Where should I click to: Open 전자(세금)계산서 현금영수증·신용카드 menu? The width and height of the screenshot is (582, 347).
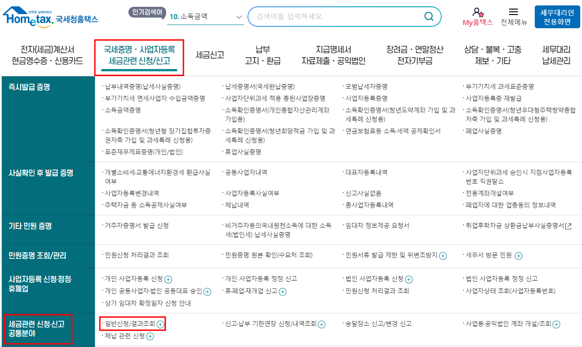point(47,55)
